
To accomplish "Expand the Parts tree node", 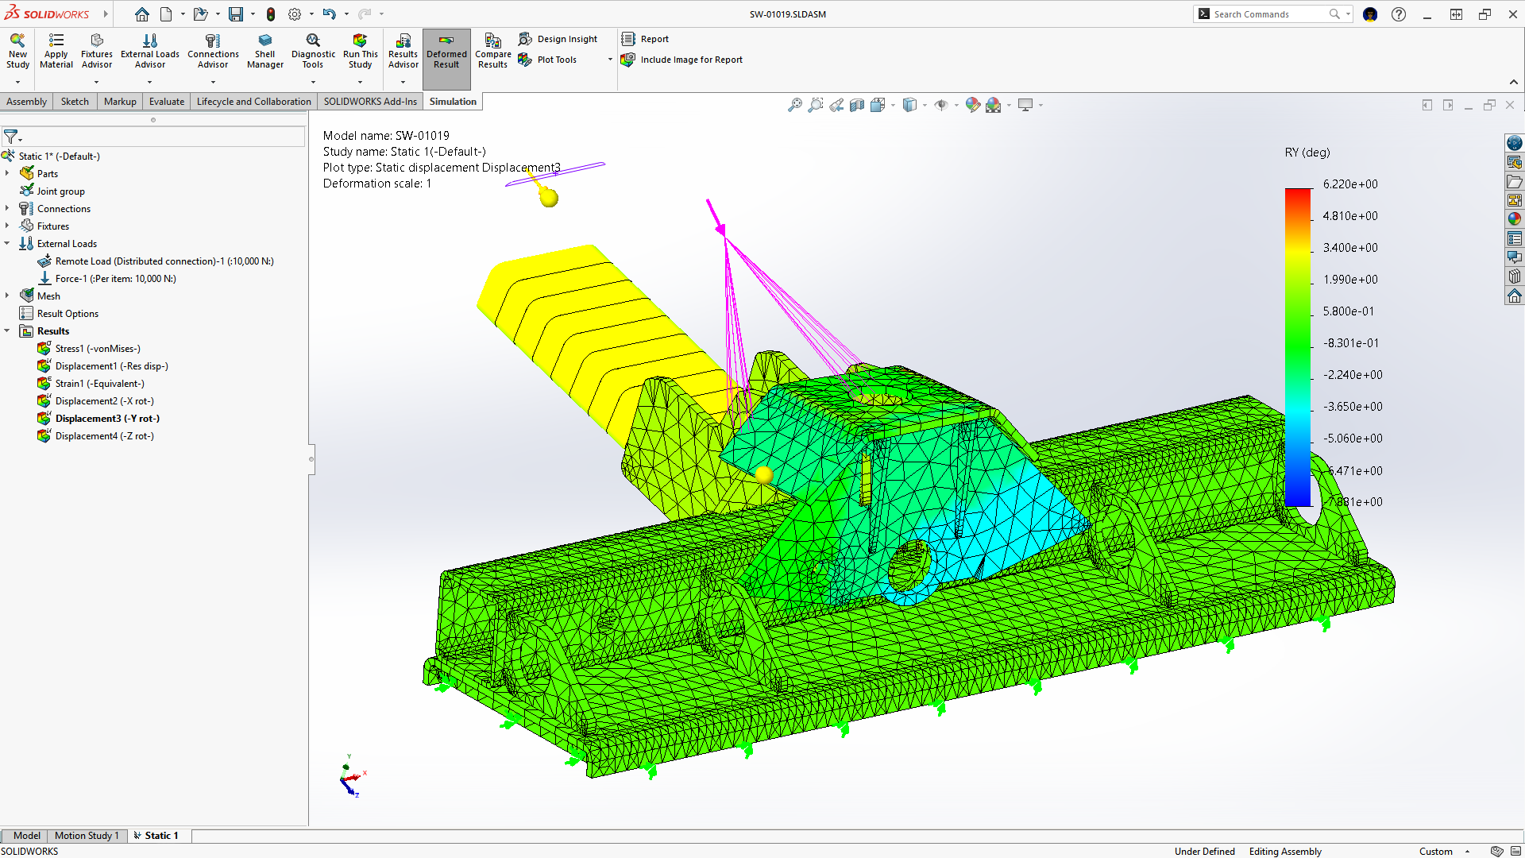I will pos(7,173).
